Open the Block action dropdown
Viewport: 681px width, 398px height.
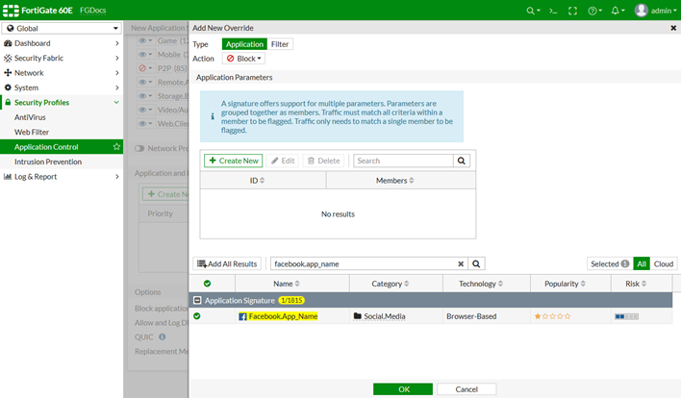point(244,59)
